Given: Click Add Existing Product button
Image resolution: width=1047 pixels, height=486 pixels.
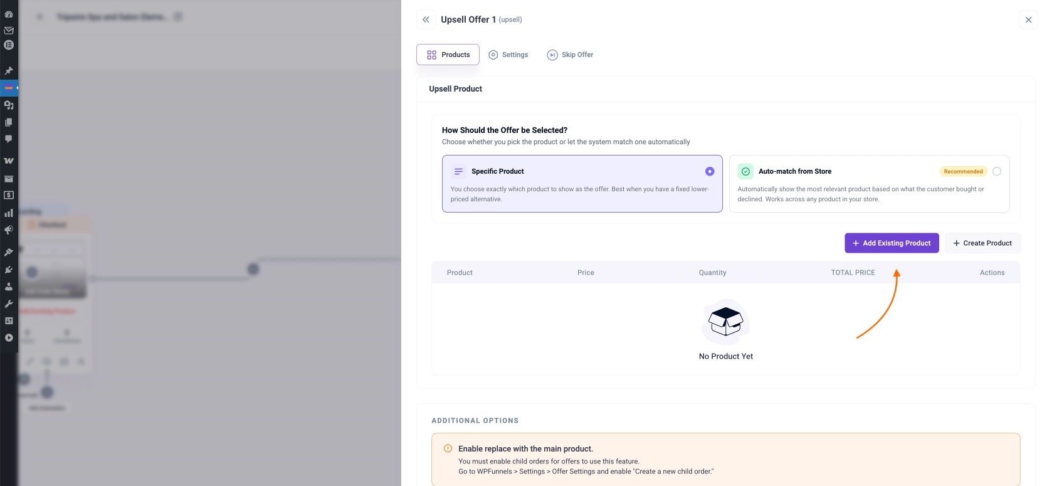Looking at the screenshot, I should click(892, 243).
